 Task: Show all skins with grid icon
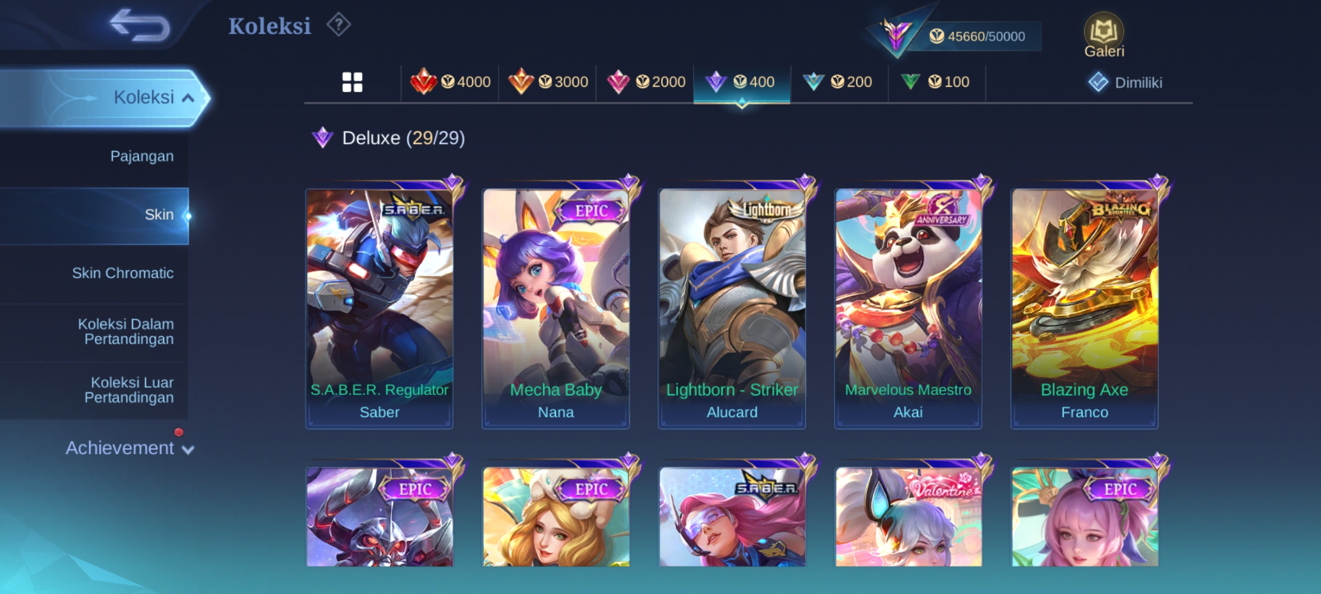pyautogui.click(x=352, y=82)
